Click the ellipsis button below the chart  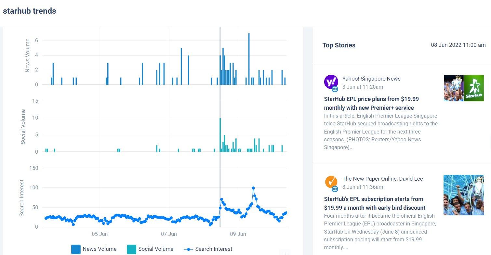[x=285, y=253]
